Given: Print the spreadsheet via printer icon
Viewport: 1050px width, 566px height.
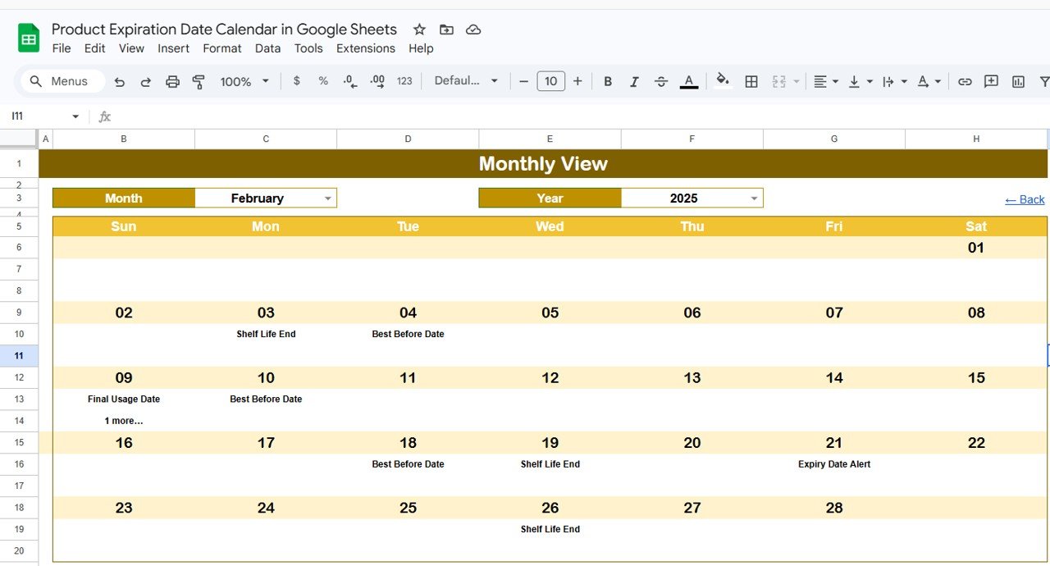Looking at the screenshot, I should (172, 81).
